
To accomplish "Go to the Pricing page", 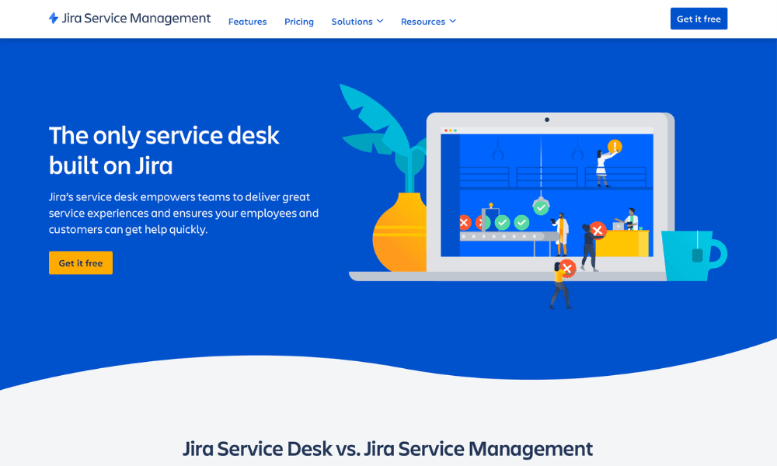I will [299, 21].
